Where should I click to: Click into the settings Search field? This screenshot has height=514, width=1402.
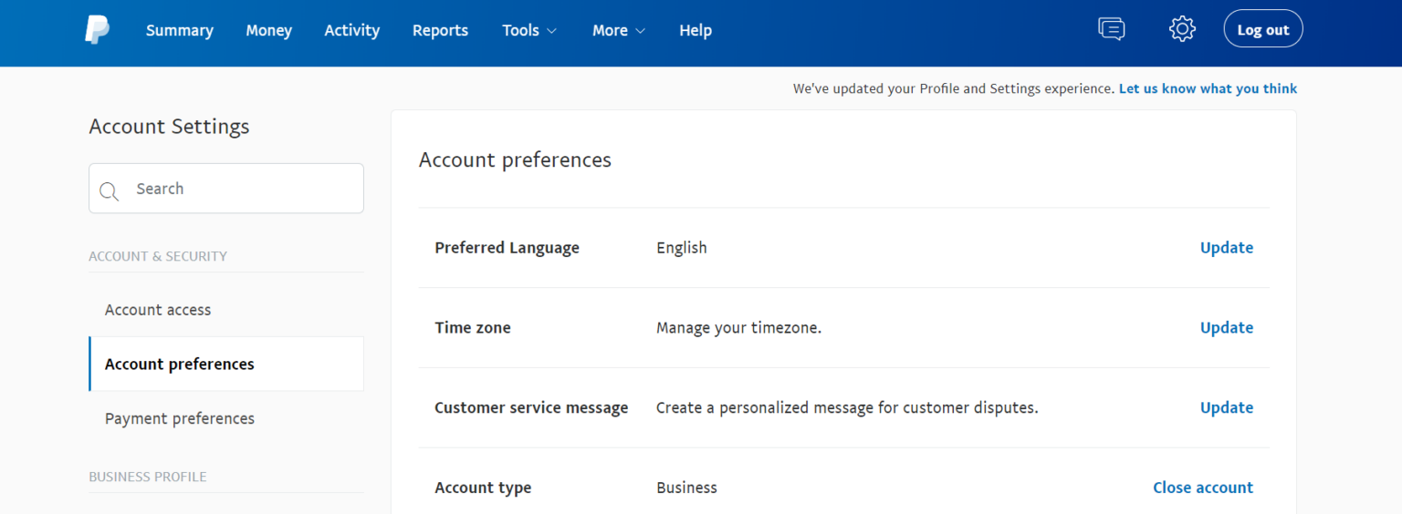tap(242, 189)
